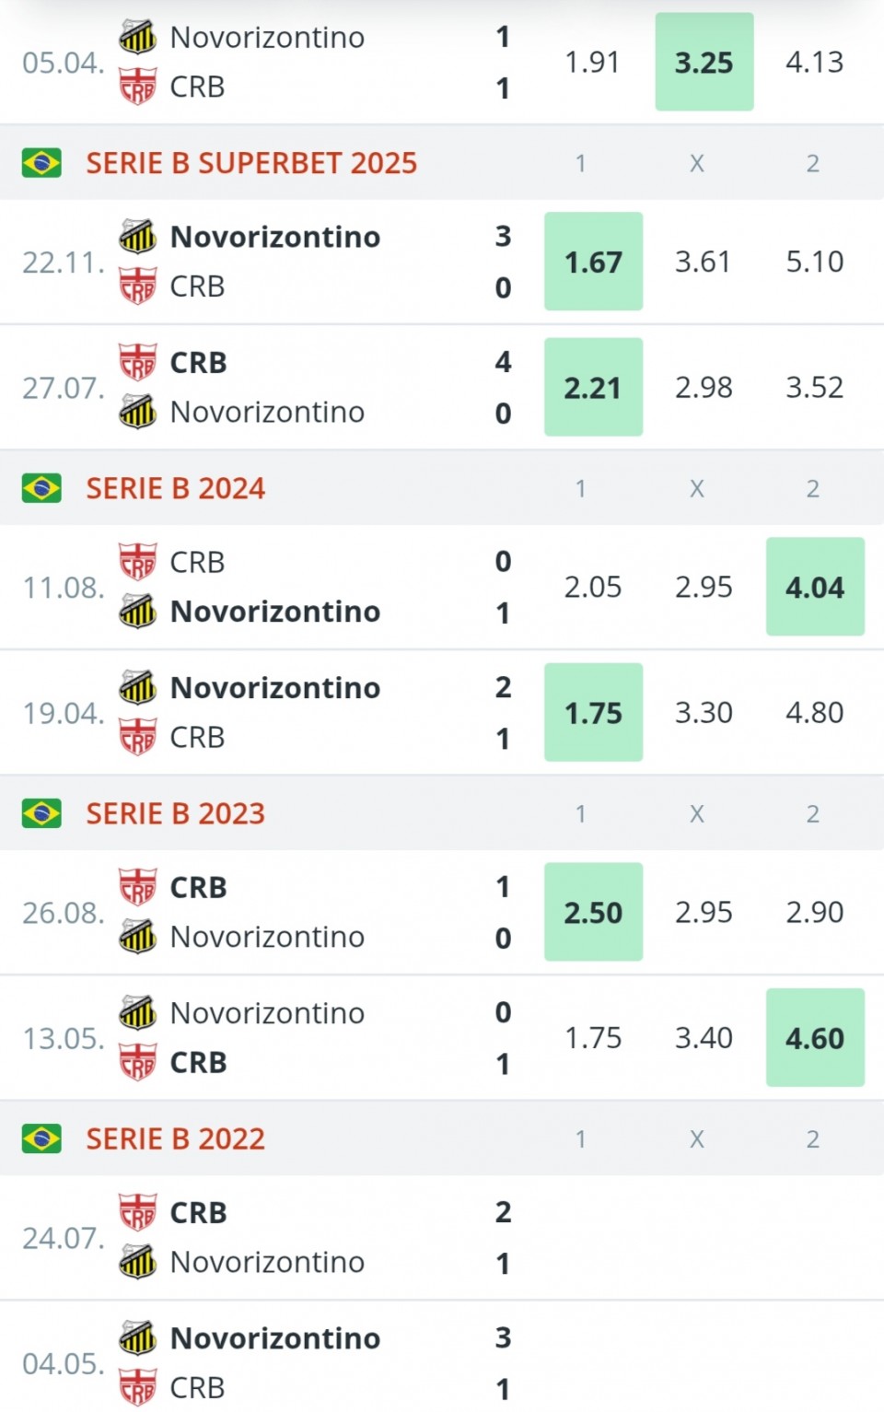Open the Serie B 2024 league header
The width and height of the screenshot is (884, 1412).
(176, 488)
